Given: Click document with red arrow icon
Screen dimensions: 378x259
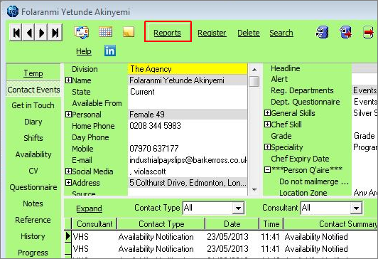Looking at the screenshot, I should [x=368, y=32].
